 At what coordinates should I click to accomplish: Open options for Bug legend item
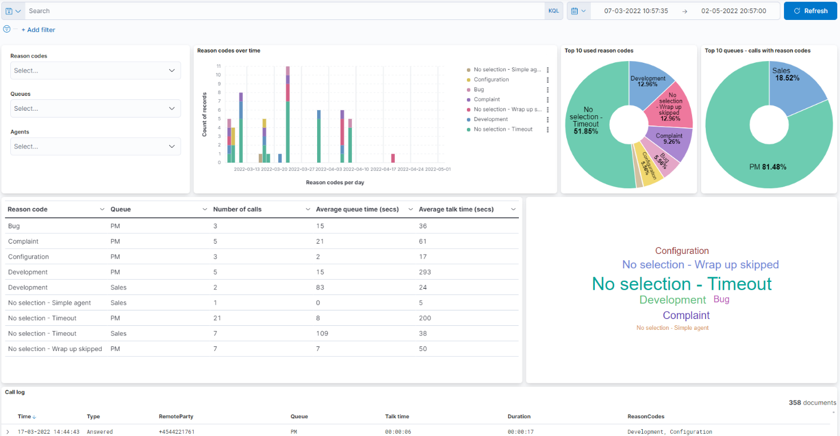tap(548, 90)
